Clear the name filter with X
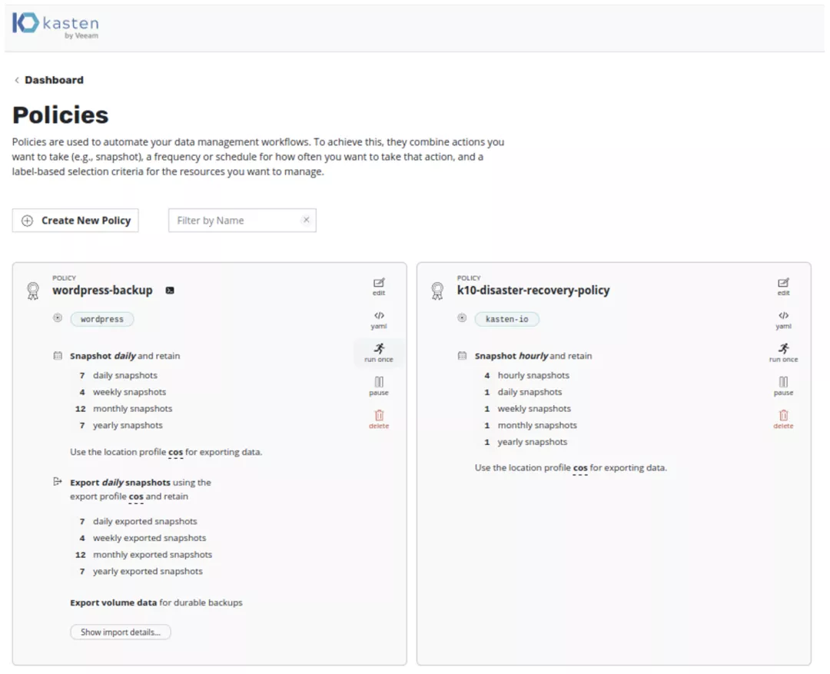830x674 pixels. coord(306,220)
